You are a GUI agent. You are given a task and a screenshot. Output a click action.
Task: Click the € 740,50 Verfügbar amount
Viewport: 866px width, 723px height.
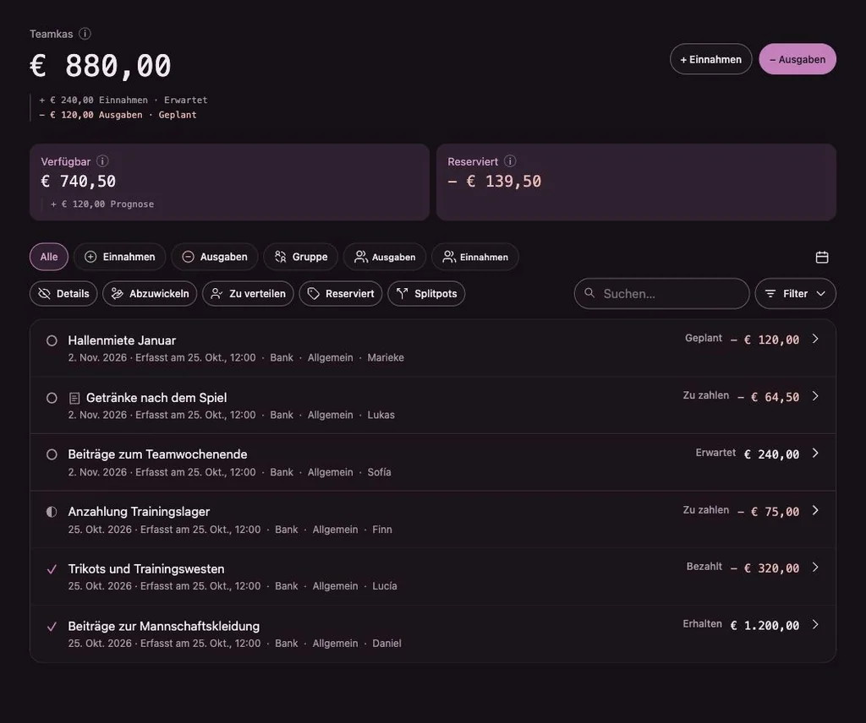click(x=79, y=182)
